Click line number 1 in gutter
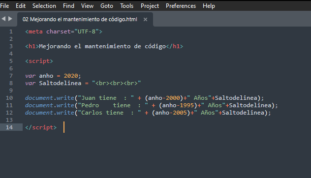The height and width of the screenshot is (178, 311). 11,31
